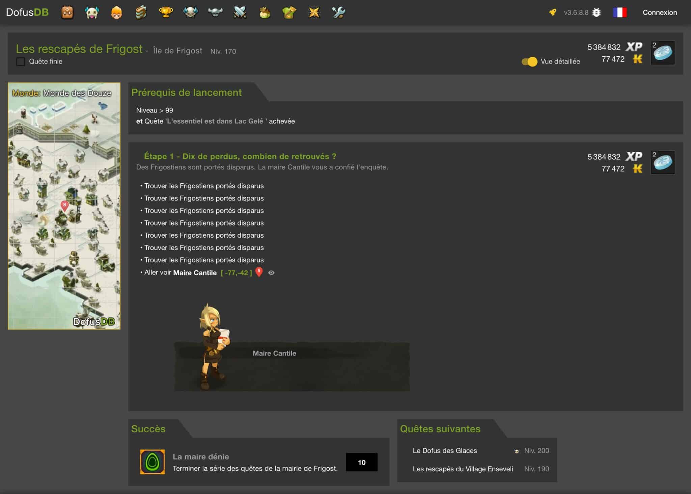Click the Maire Cantile character image
Screen dimensions: 691x494
[x=214, y=347]
